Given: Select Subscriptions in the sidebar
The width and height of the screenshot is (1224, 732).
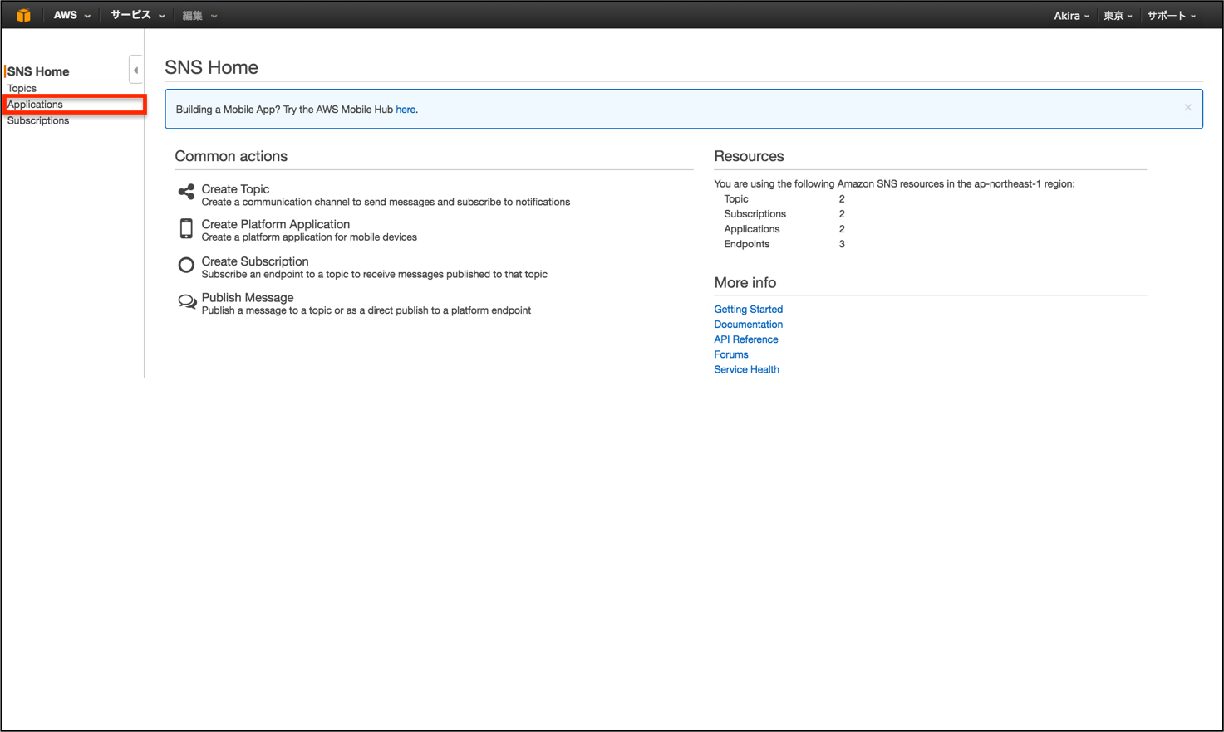Looking at the screenshot, I should 37,120.
